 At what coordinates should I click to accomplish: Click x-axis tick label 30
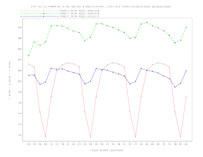coord(85,144)
